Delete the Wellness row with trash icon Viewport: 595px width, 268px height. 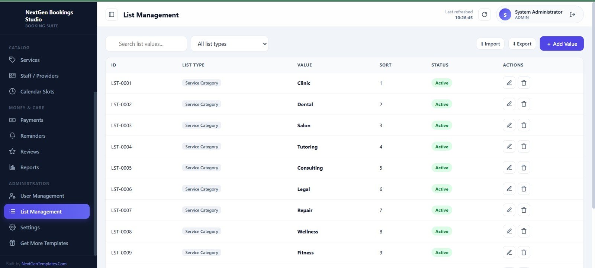(524, 231)
